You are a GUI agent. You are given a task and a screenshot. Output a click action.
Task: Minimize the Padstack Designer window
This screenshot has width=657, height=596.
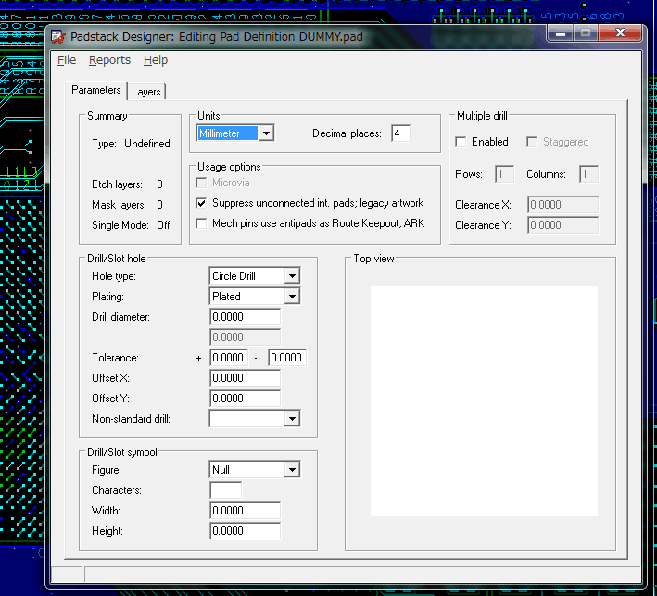[559, 33]
